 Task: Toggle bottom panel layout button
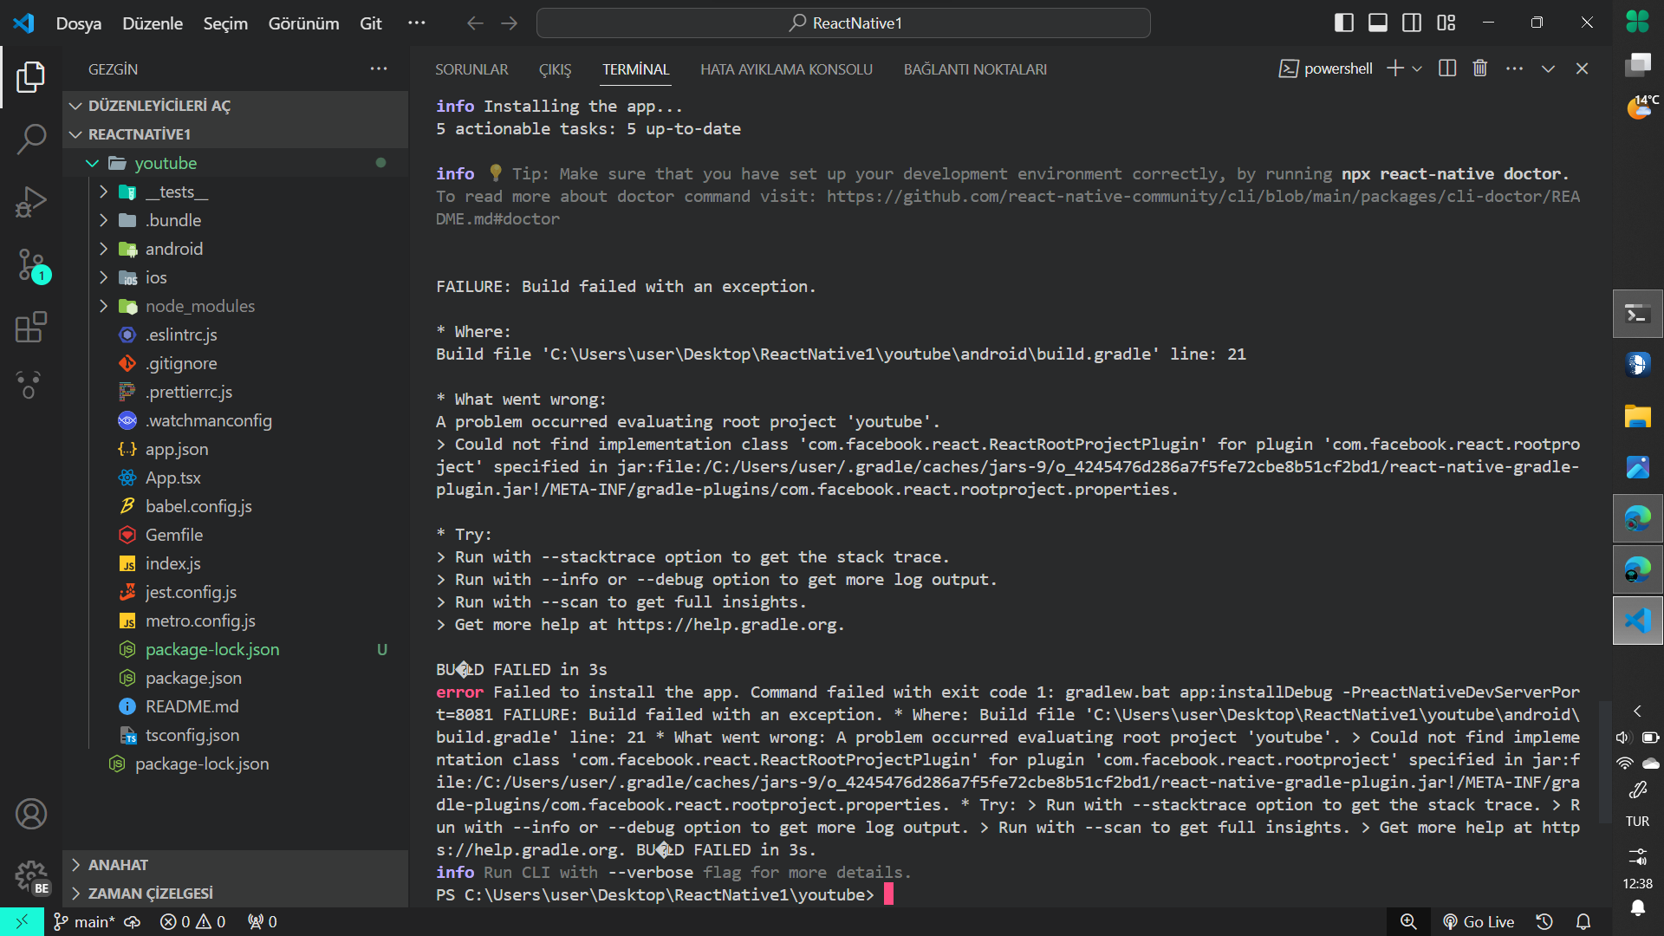[1378, 23]
